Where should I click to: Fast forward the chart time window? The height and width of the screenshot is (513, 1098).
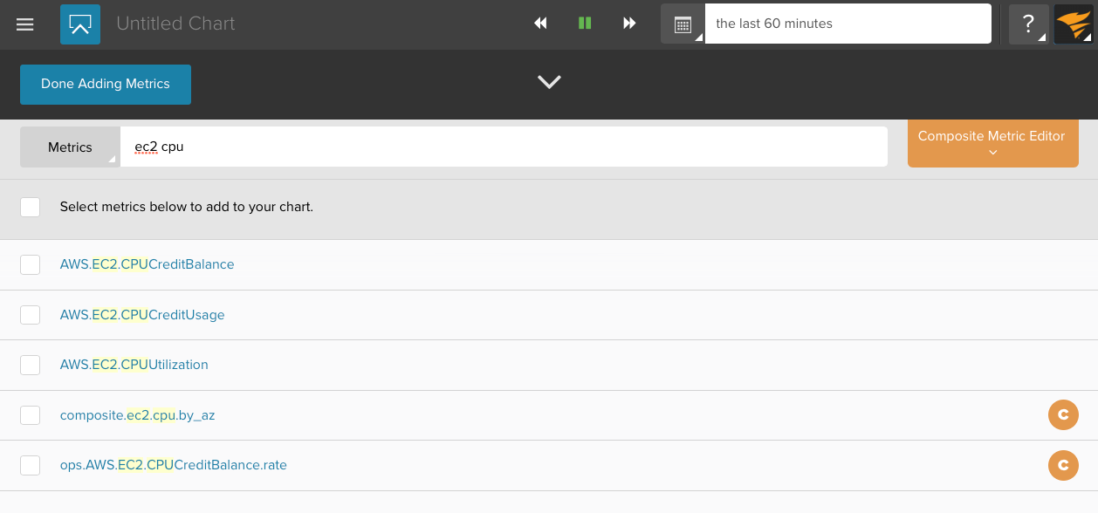point(629,24)
